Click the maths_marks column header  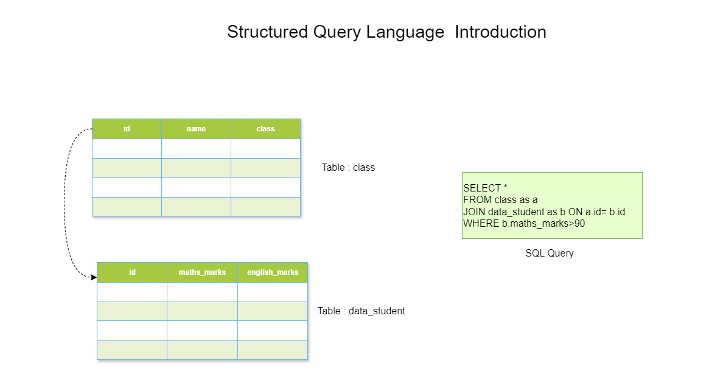click(x=202, y=272)
